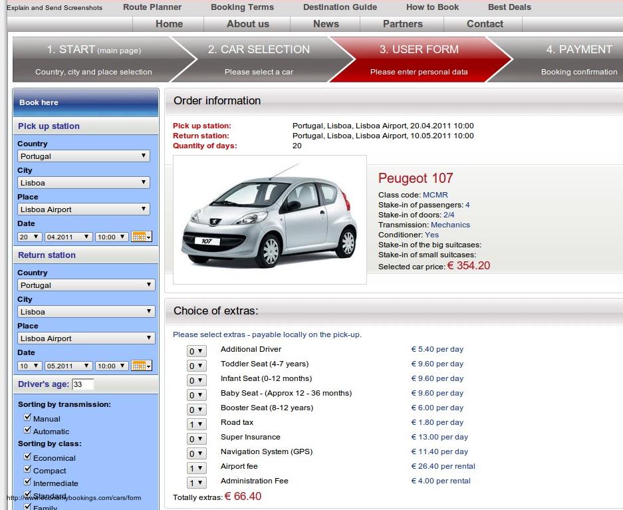Click the € 5.40 per day price
Viewport: 623px width, 510px height.
437,349
